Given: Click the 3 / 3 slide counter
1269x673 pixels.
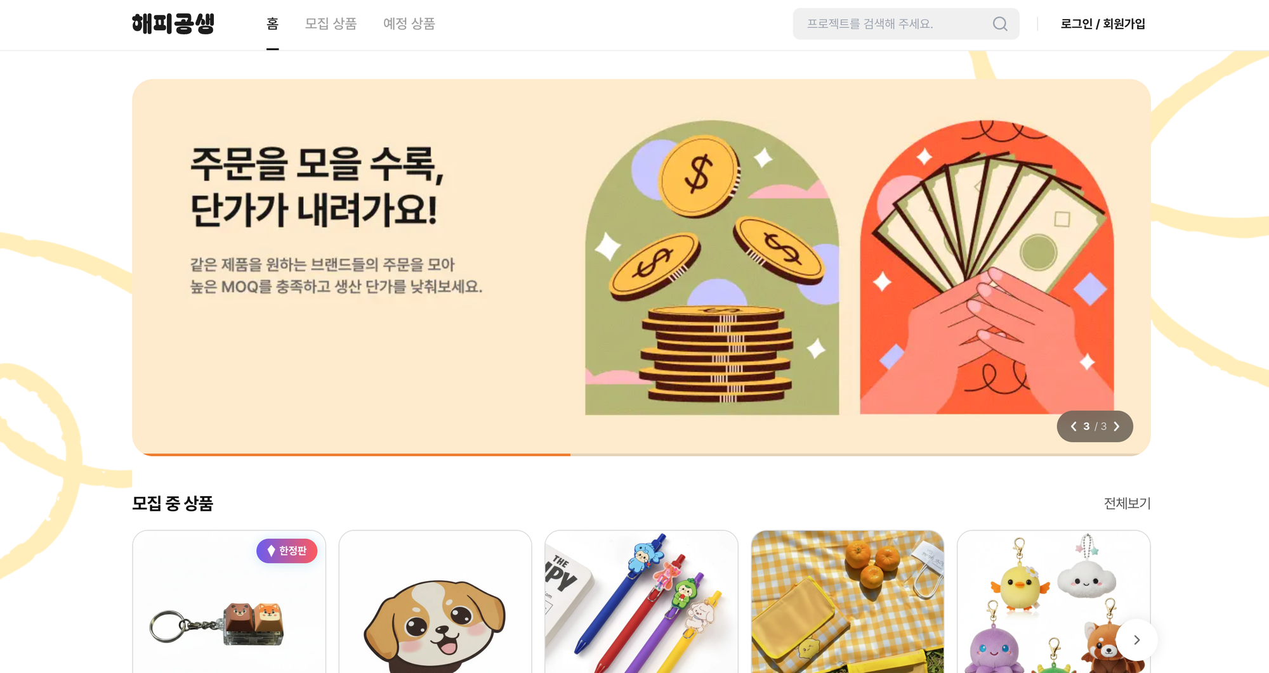Looking at the screenshot, I should click(1095, 426).
